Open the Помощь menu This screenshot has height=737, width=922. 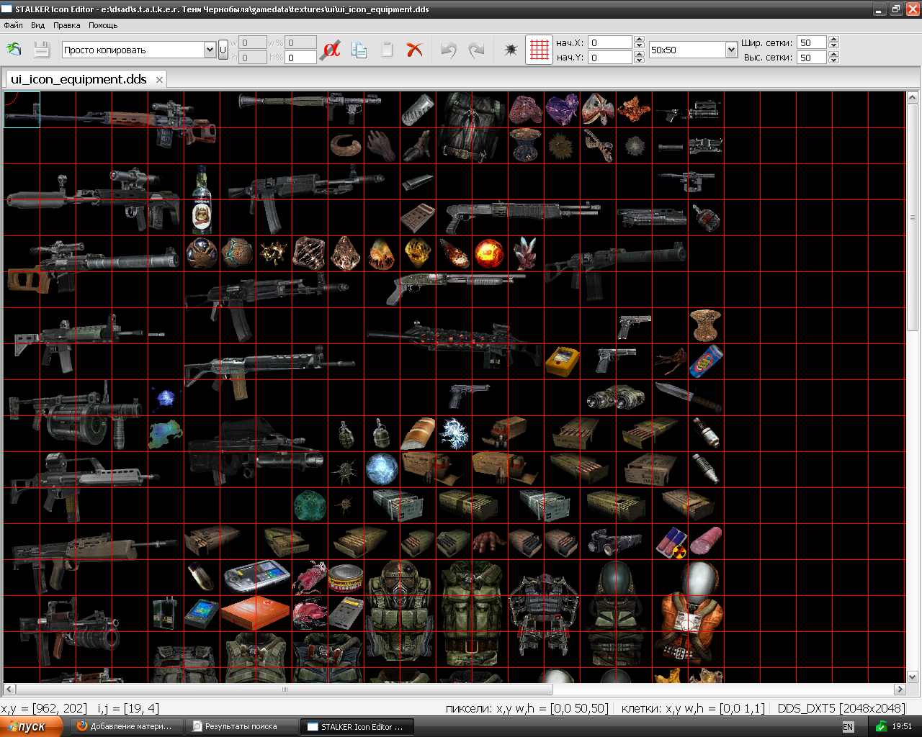[103, 25]
